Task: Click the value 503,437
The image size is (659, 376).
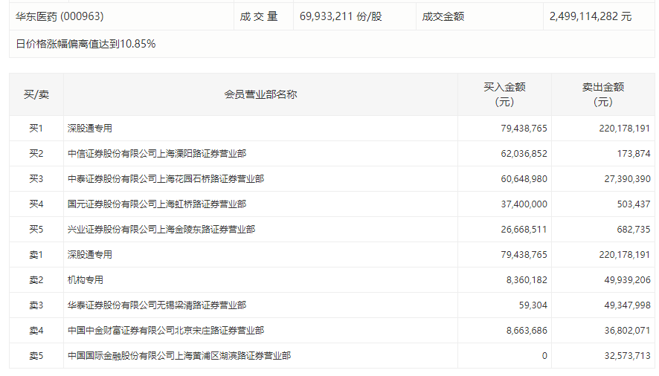Action: coord(634,204)
